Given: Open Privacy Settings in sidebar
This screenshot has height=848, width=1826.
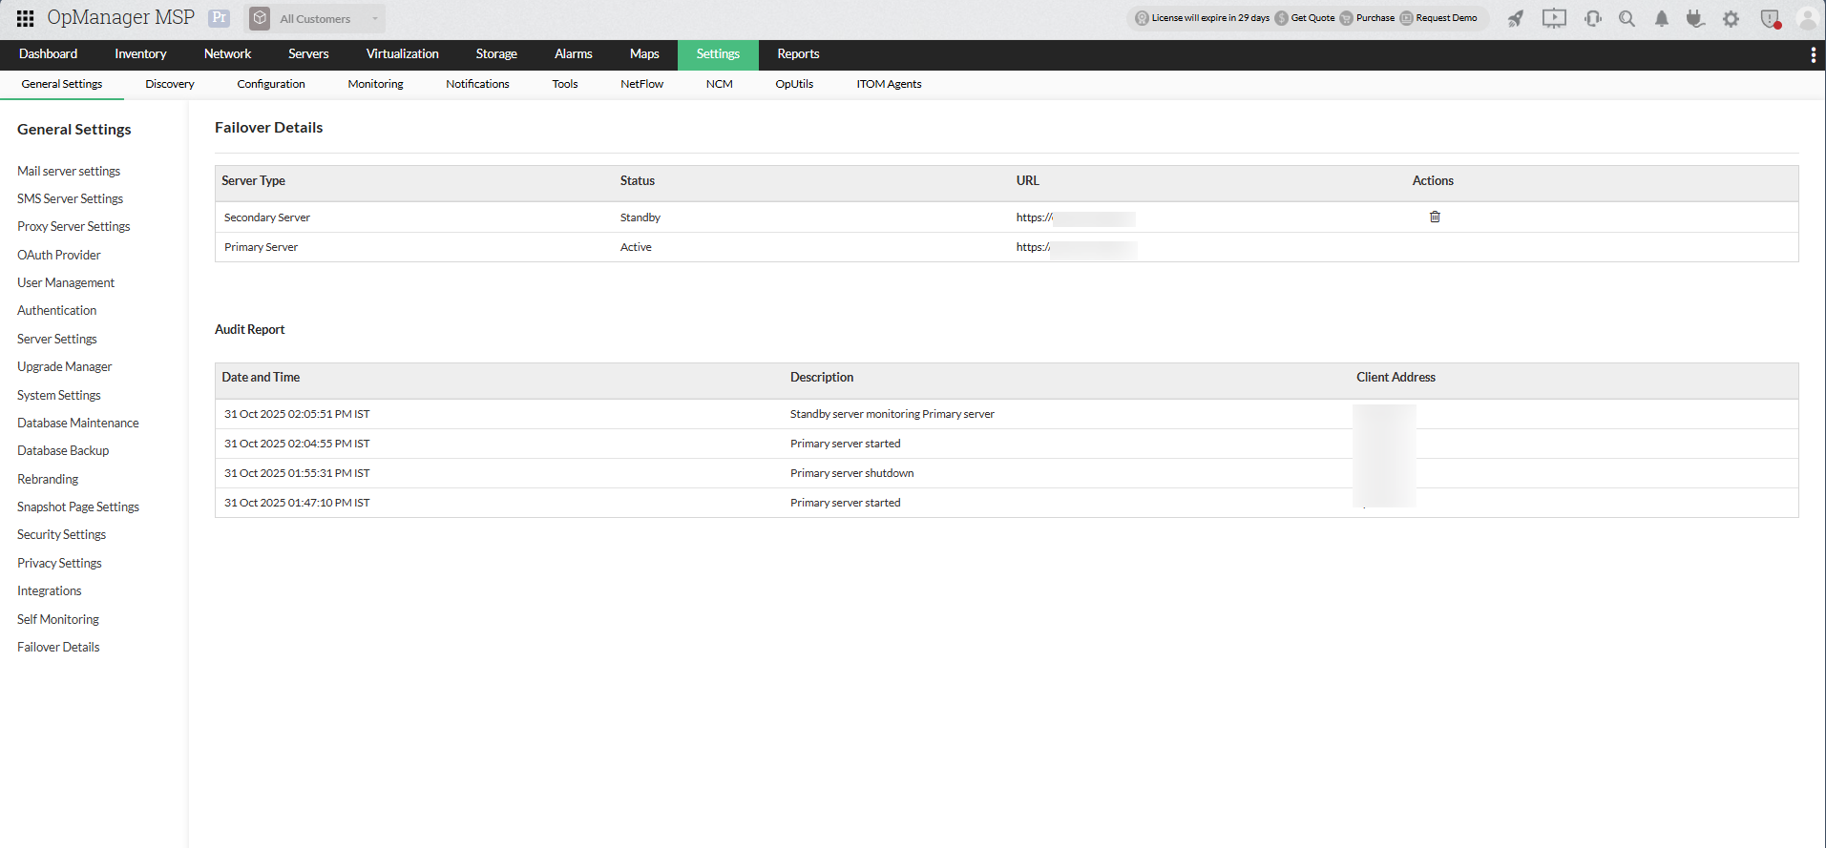Looking at the screenshot, I should pyautogui.click(x=59, y=564).
